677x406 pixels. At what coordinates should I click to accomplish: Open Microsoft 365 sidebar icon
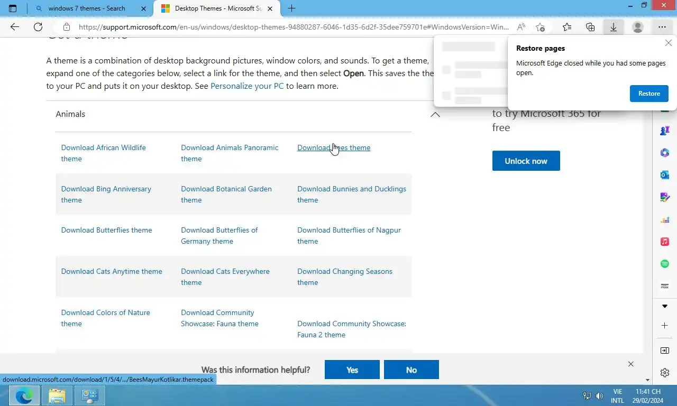point(665,153)
